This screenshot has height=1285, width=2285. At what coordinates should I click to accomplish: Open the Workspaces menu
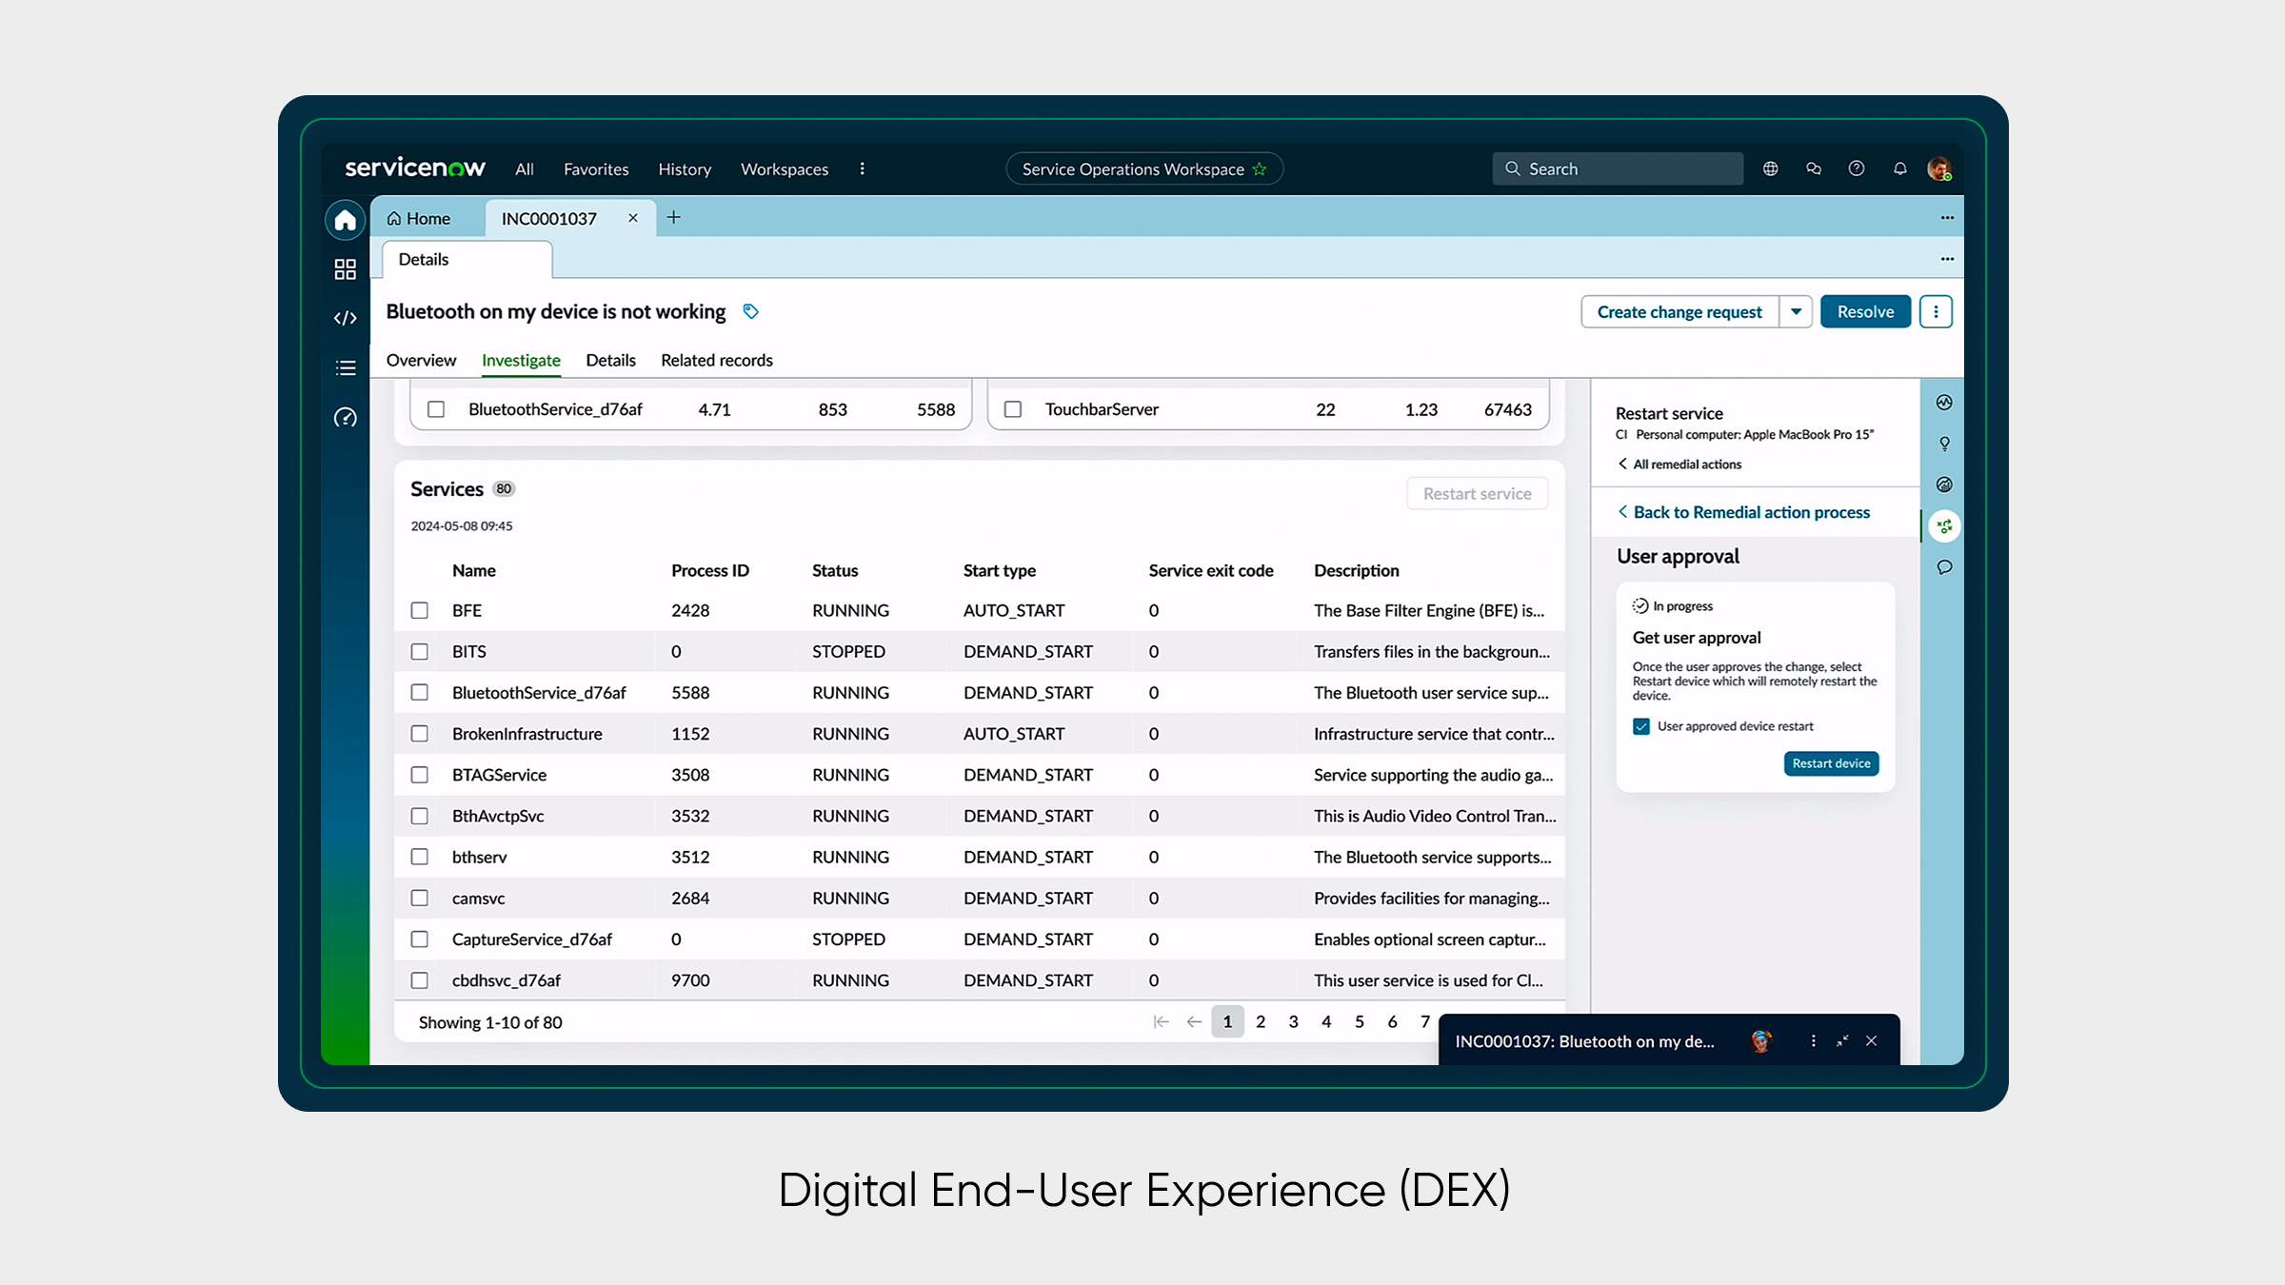[x=784, y=168]
